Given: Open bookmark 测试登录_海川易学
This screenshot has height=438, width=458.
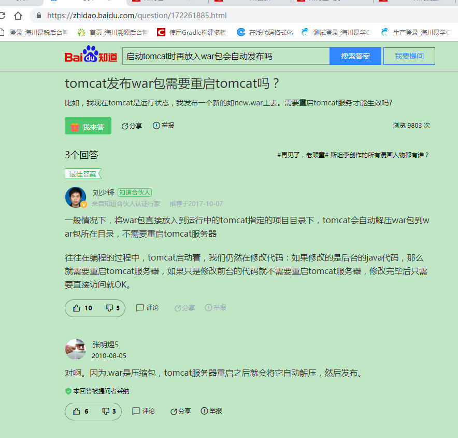Looking at the screenshot, I should pyautogui.click(x=337, y=33).
